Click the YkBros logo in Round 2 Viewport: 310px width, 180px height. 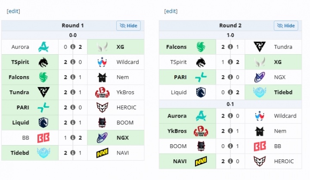[x=201, y=131]
